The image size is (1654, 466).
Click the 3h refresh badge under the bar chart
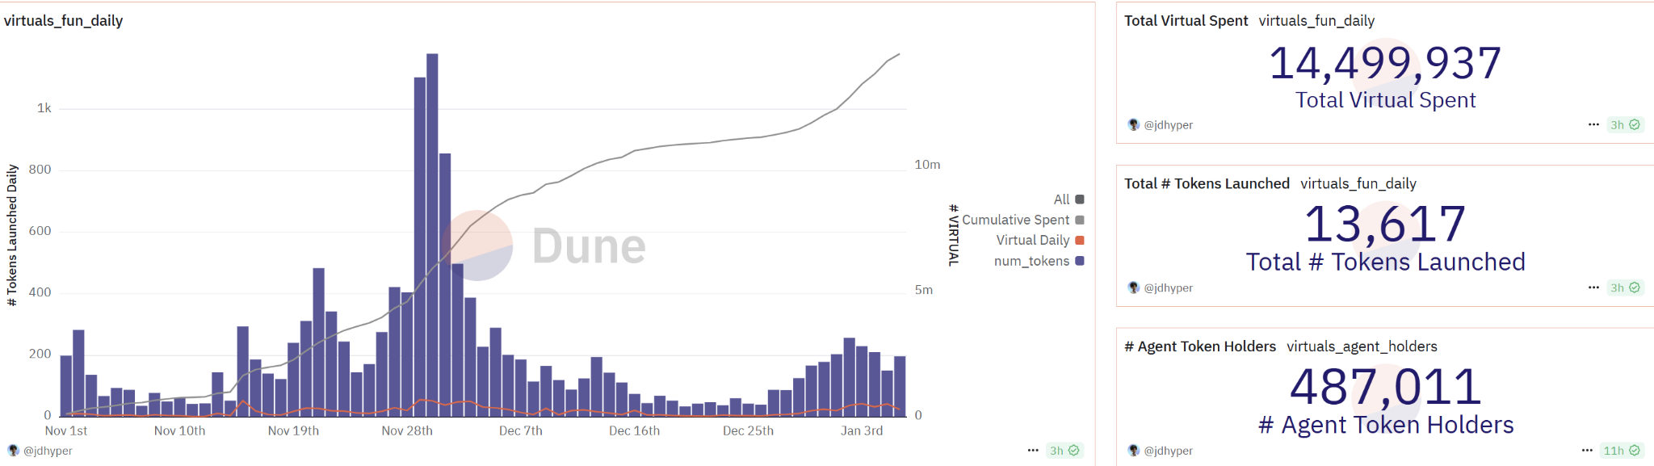click(1064, 451)
